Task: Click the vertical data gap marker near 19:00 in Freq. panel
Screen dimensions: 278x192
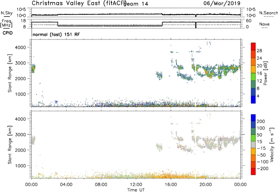Action: point(196,25)
